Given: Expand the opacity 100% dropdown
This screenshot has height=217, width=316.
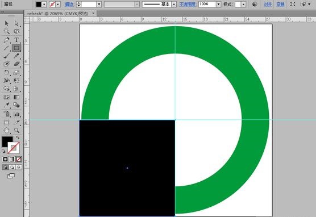Looking at the screenshot, I should pos(218,4).
